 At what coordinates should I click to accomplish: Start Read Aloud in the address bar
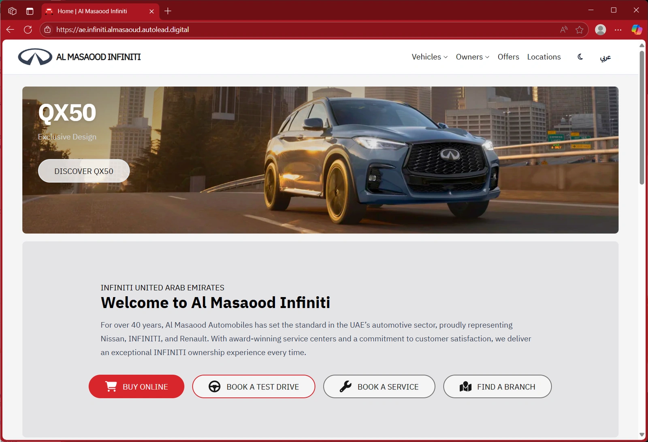coord(563,29)
